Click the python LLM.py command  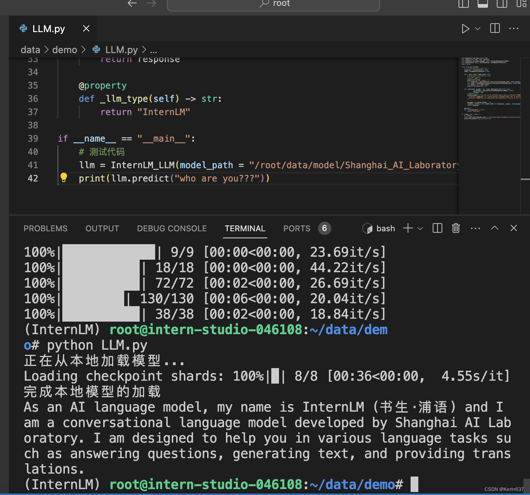(x=97, y=345)
